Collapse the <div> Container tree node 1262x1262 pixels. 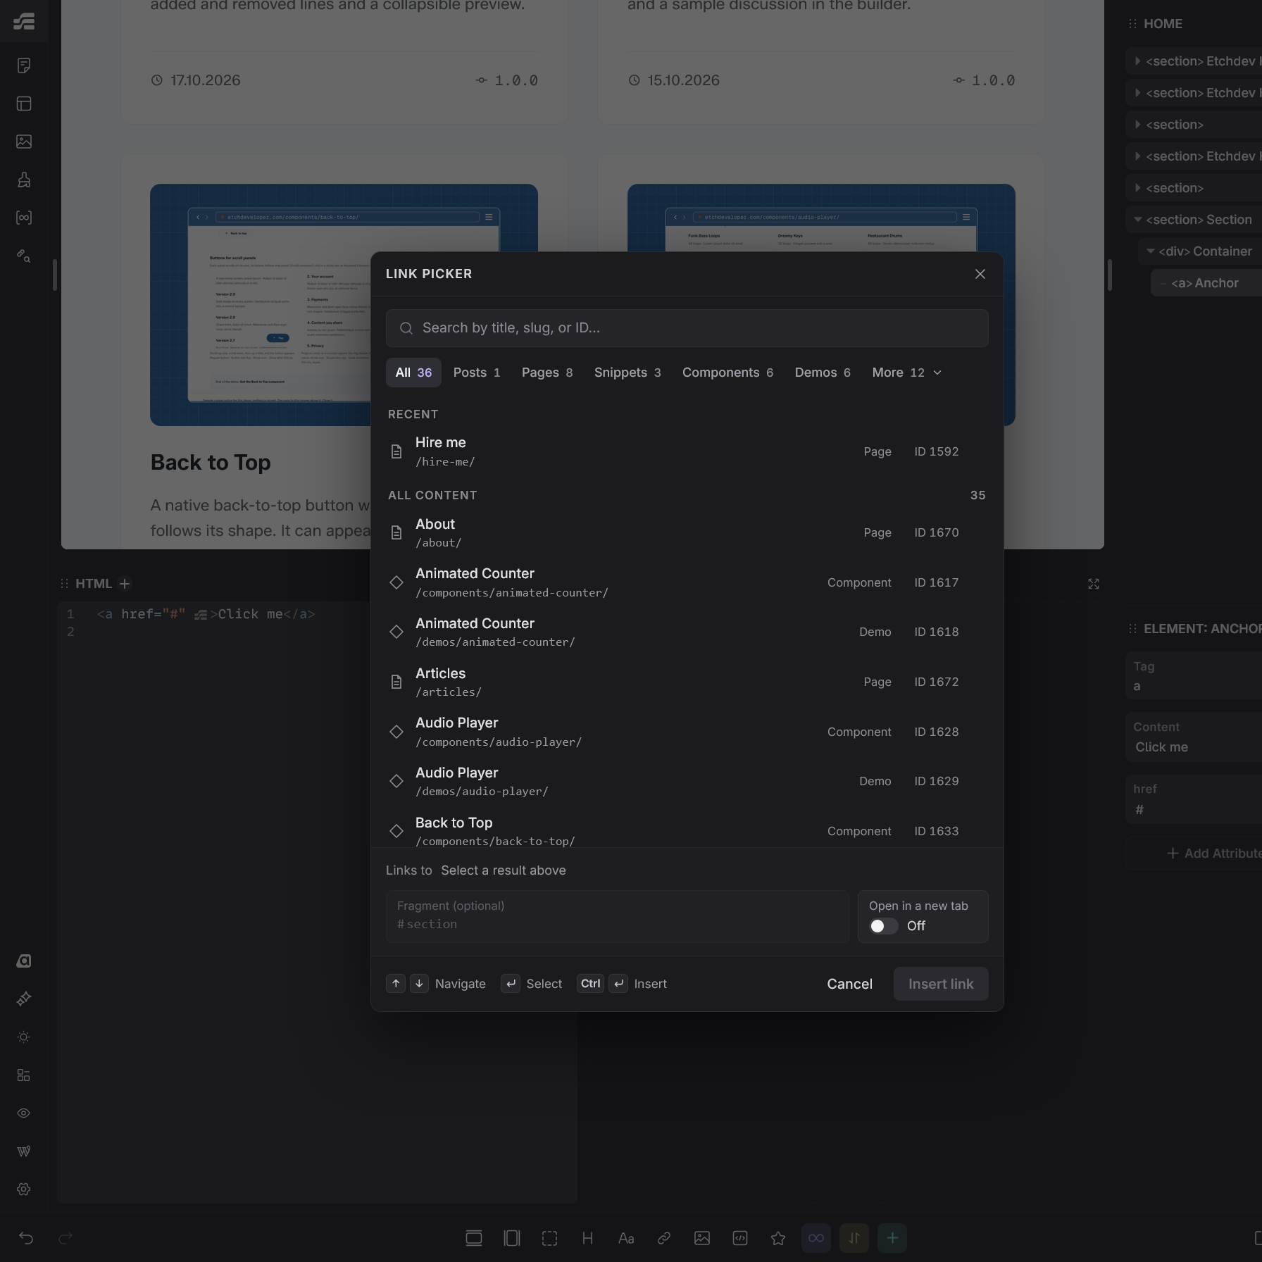click(x=1151, y=251)
